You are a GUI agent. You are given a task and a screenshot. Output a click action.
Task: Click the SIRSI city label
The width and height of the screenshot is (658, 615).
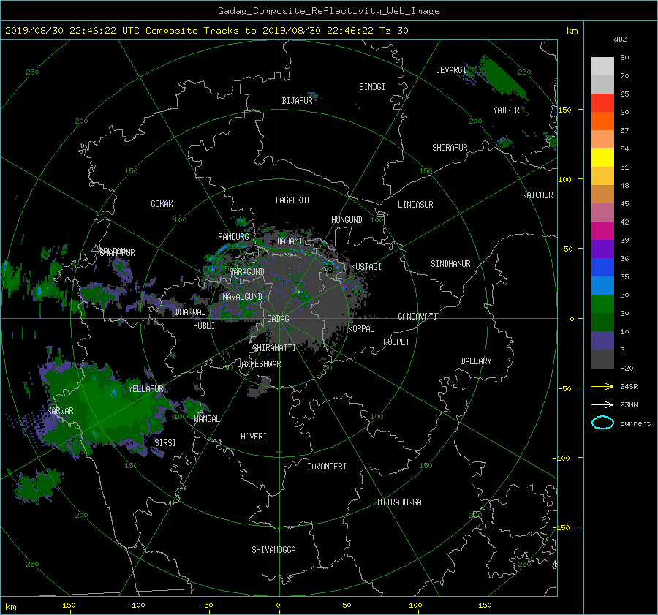165,443
